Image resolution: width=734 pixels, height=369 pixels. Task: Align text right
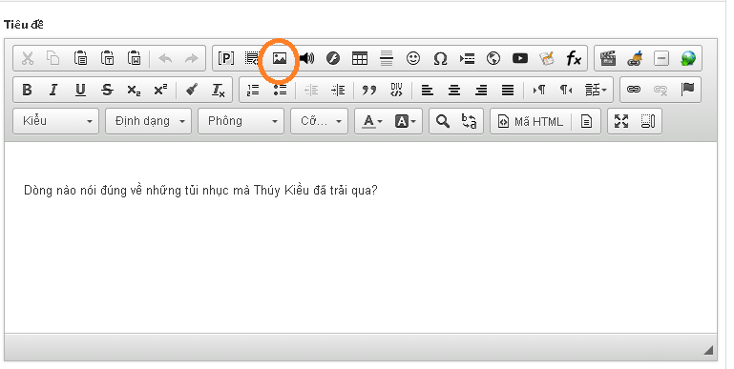click(x=481, y=90)
